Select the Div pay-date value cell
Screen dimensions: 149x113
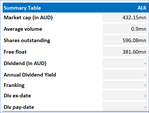[x=125, y=106]
